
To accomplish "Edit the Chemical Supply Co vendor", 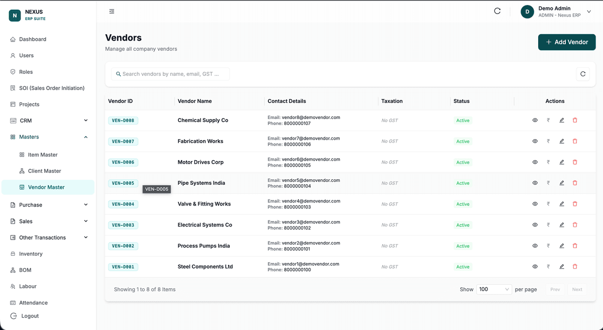I will tap(562, 121).
